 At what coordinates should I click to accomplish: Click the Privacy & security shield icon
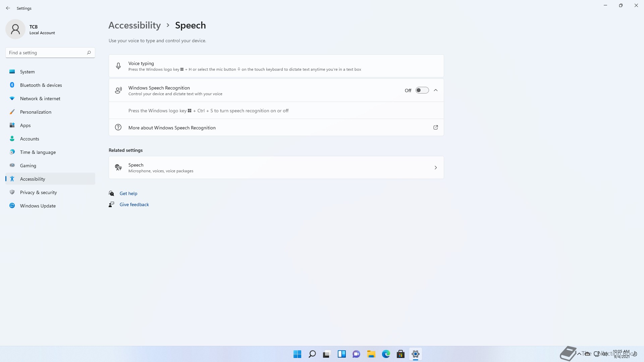12,192
